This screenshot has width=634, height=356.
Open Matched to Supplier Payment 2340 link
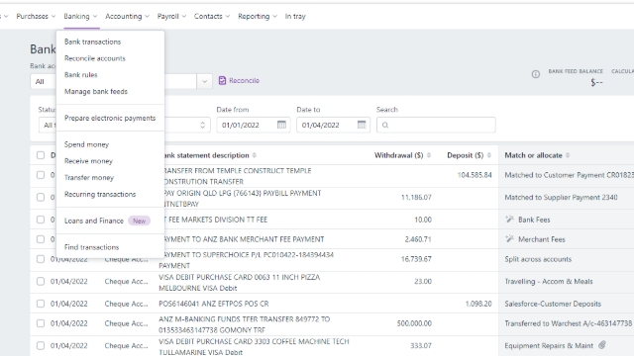(x=562, y=198)
